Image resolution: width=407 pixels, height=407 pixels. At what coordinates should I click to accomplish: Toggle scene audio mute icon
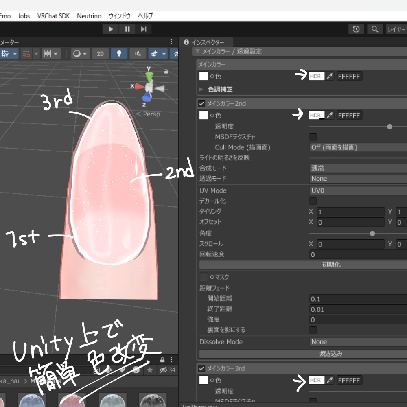point(138,54)
